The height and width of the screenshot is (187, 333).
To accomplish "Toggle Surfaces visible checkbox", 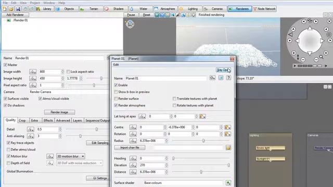I will tap(5, 99).
